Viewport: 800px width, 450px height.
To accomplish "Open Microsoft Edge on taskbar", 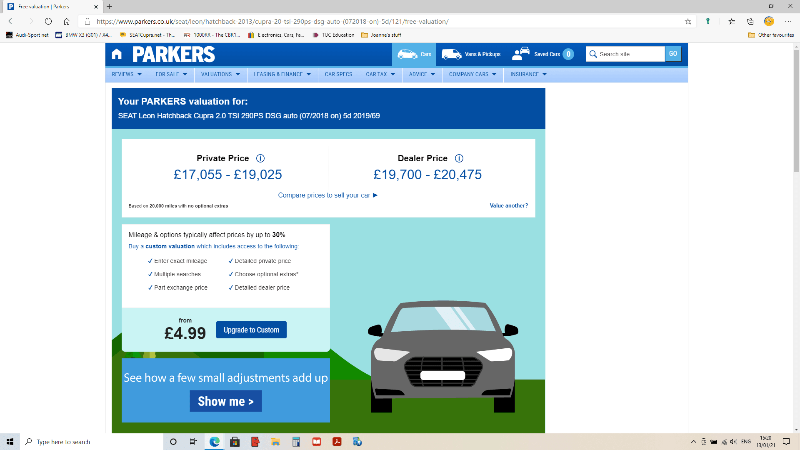I will (215, 442).
